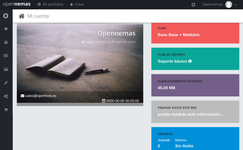Screen dimensions: 243x150
Task: Click the calendar icon beside the date
Action: [x=104, y=101]
